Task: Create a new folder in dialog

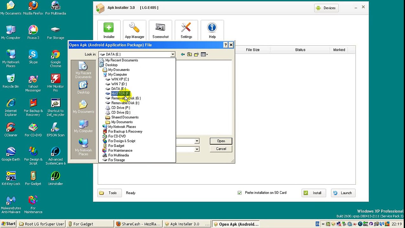Action: click(196, 54)
